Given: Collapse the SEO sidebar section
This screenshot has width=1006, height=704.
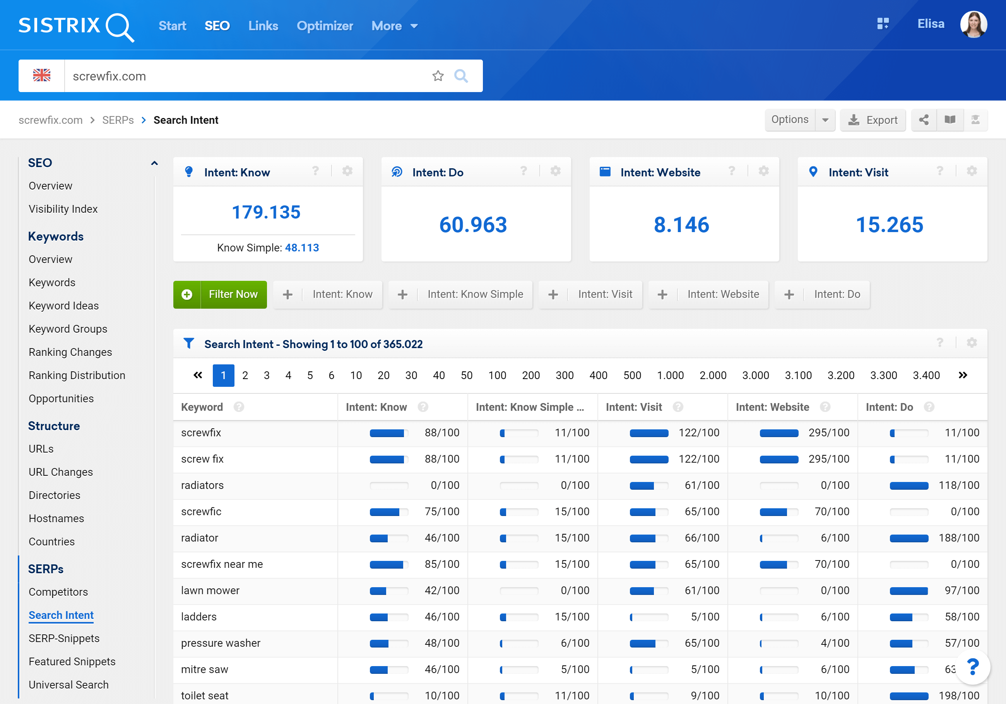Looking at the screenshot, I should (x=154, y=163).
